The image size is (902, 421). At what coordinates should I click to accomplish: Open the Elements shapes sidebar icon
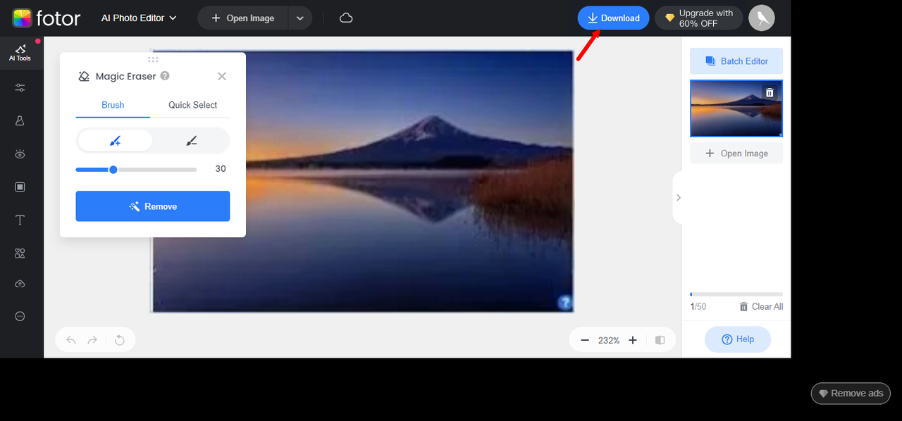point(20,253)
